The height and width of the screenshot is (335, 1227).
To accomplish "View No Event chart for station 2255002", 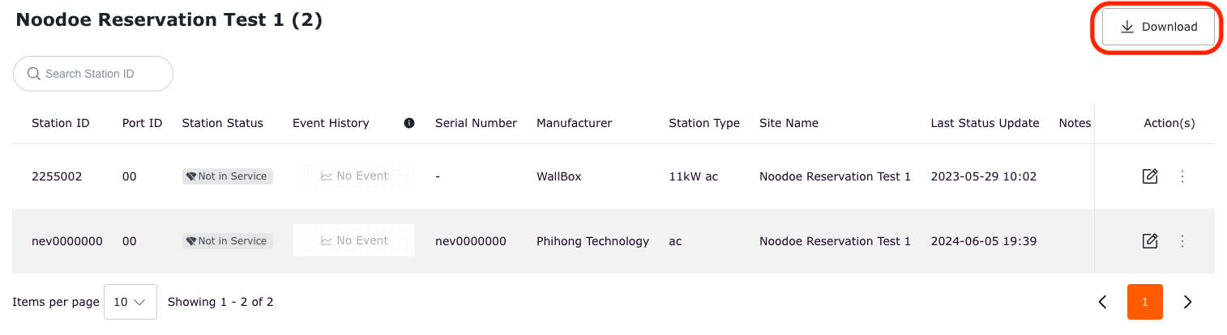I will point(354,176).
